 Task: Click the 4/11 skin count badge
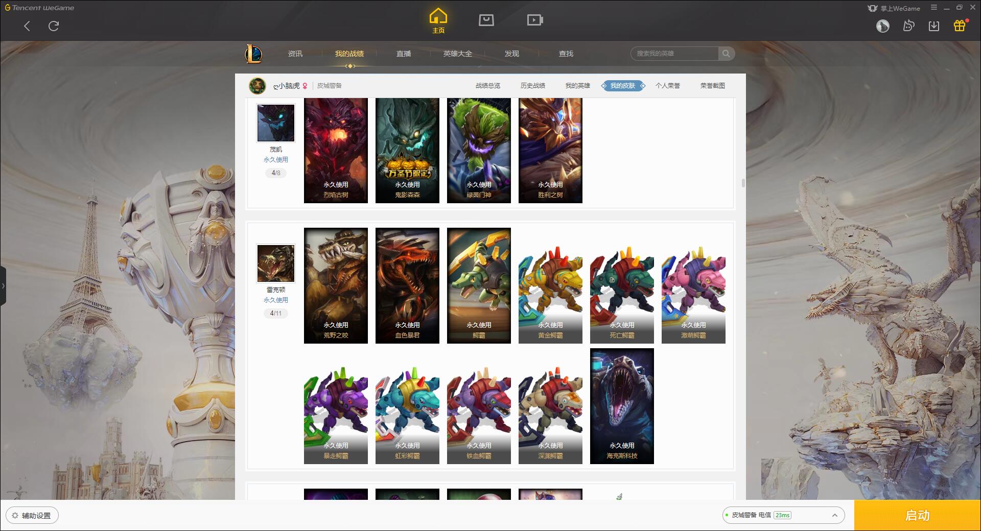coord(276,313)
